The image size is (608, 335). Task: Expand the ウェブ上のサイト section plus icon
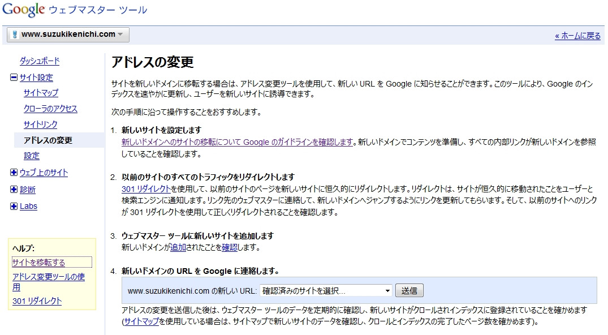14,173
